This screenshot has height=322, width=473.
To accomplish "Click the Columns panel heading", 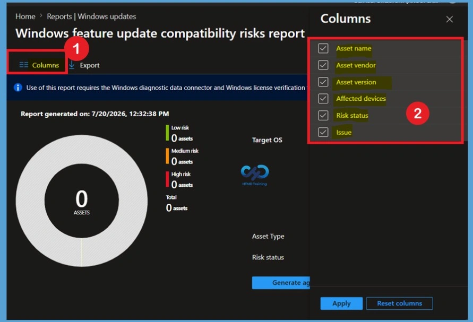I will [x=346, y=19].
